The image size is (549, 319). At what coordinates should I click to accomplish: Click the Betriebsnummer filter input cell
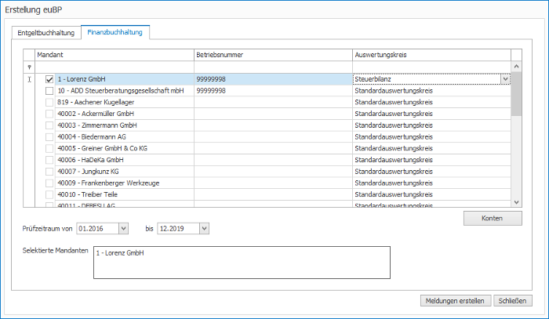[x=273, y=67]
